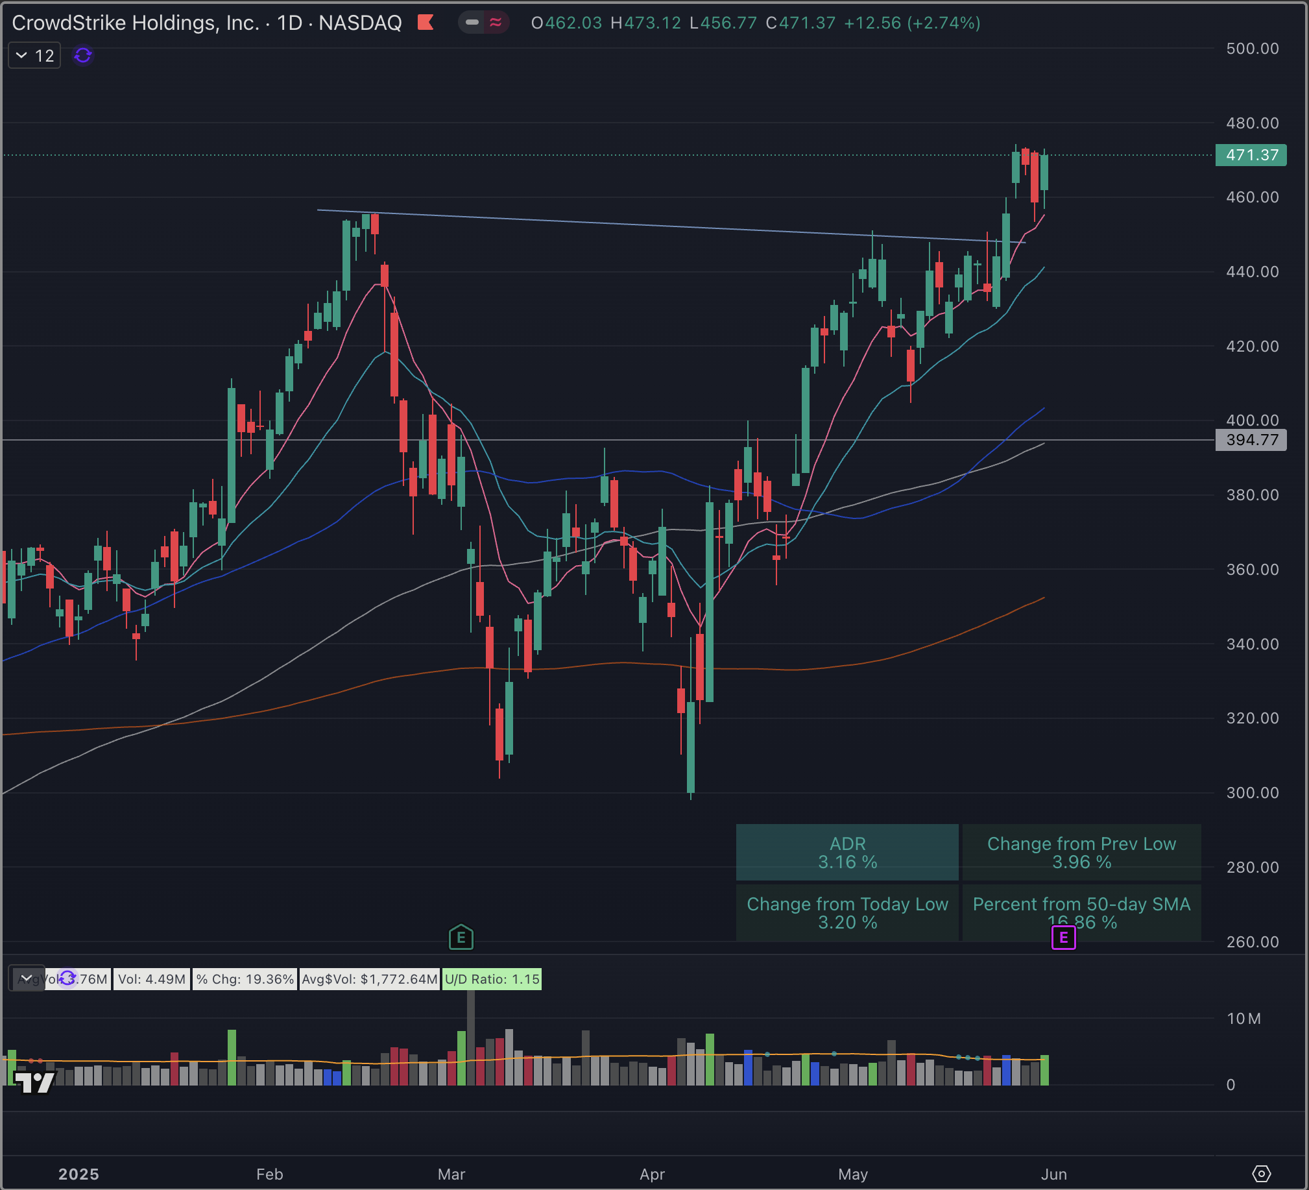The height and width of the screenshot is (1190, 1309).
Task: Click the 471.37 price label on the axis
Action: [x=1251, y=155]
